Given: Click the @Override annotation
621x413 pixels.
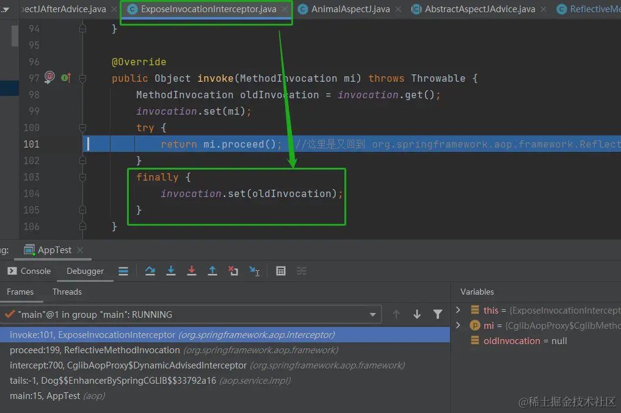Looking at the screenshot, I should coord(139,62).
